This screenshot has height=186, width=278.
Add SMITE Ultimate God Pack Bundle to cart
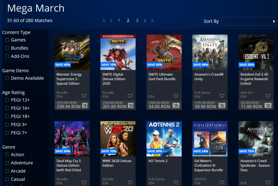176,106
